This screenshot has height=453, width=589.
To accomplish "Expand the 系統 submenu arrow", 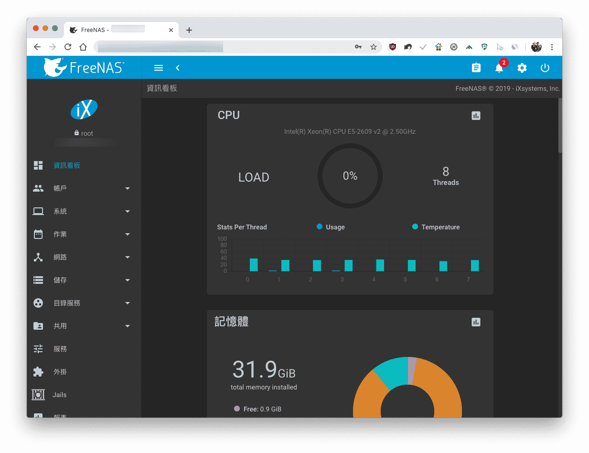I will tap(128, 211).
